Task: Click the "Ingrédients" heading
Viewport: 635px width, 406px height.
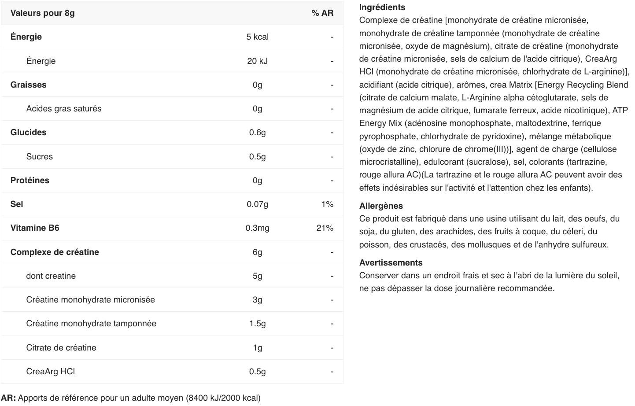Action: [382, 7]
